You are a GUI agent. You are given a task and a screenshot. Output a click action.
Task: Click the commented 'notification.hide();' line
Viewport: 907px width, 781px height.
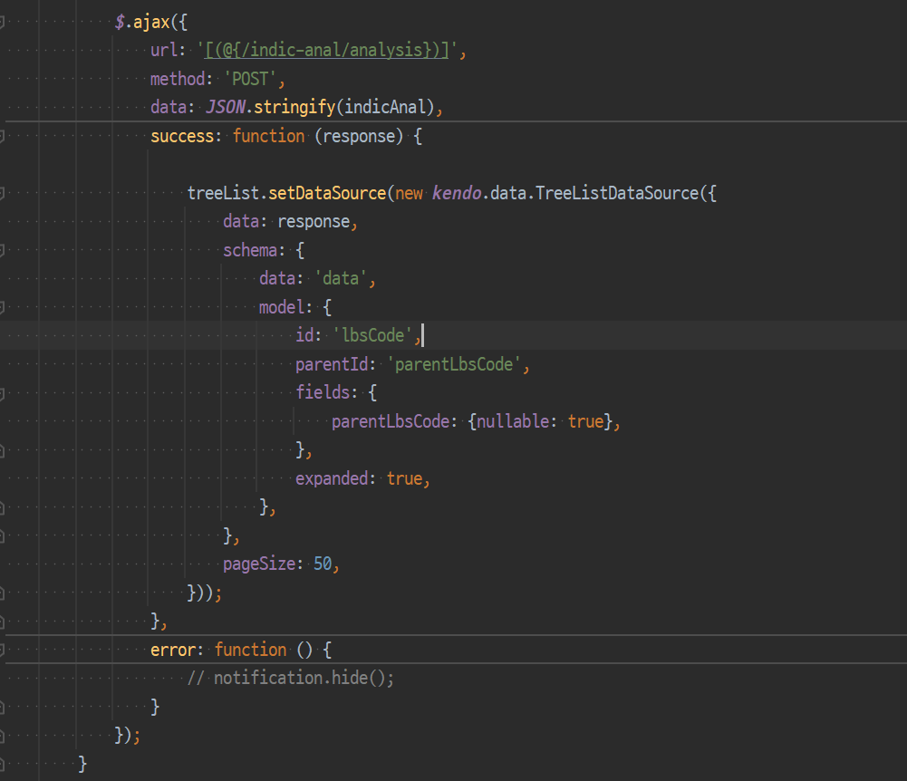[x=291, y=678]
